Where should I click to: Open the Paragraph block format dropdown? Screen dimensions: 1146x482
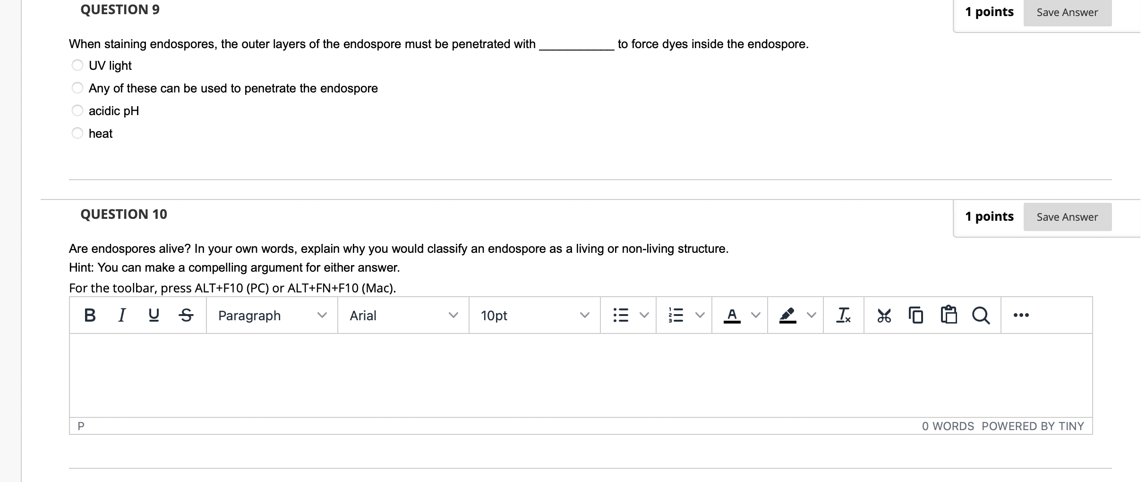(x=272, y=315)
